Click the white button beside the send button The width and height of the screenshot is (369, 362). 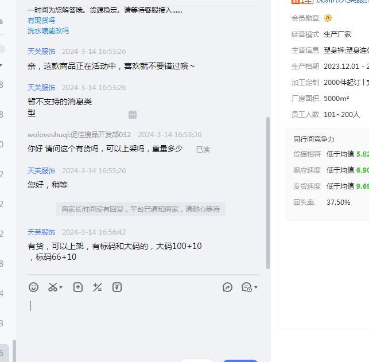coord(197,360)
